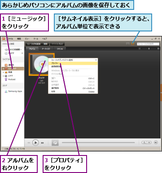Choose コピー (Ctrl+C) in context menu
Screen dimensions: 162x173
pos(73,78)
